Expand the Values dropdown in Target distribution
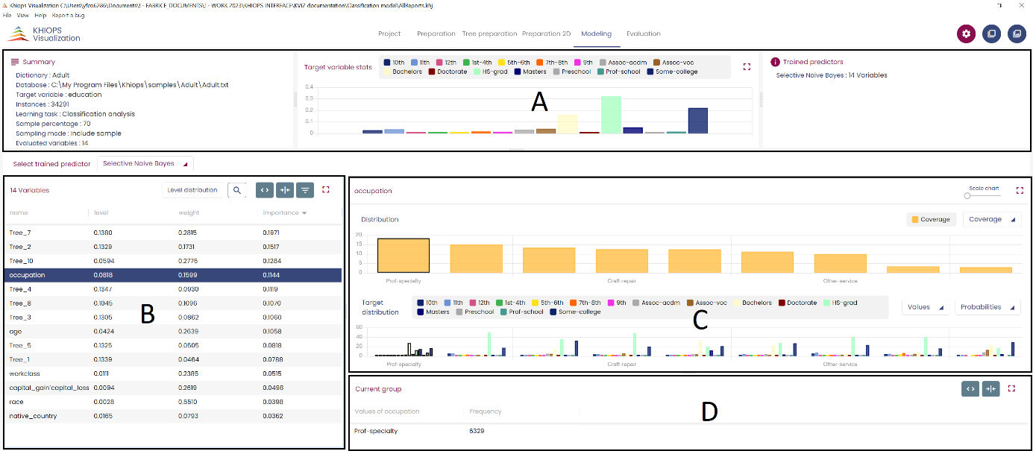The height and width of the screenshot is (451, 1033). [x=925, y=307]
